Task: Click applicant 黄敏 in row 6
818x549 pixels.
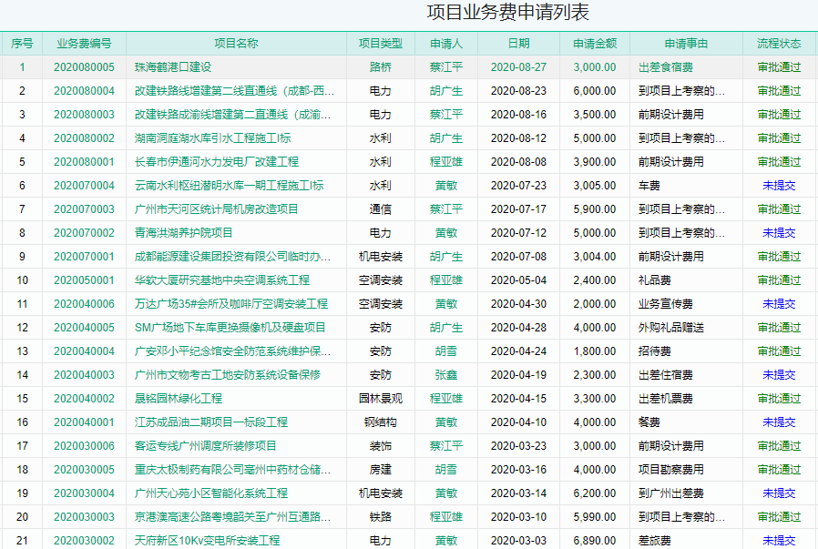Action: point(446,186)
